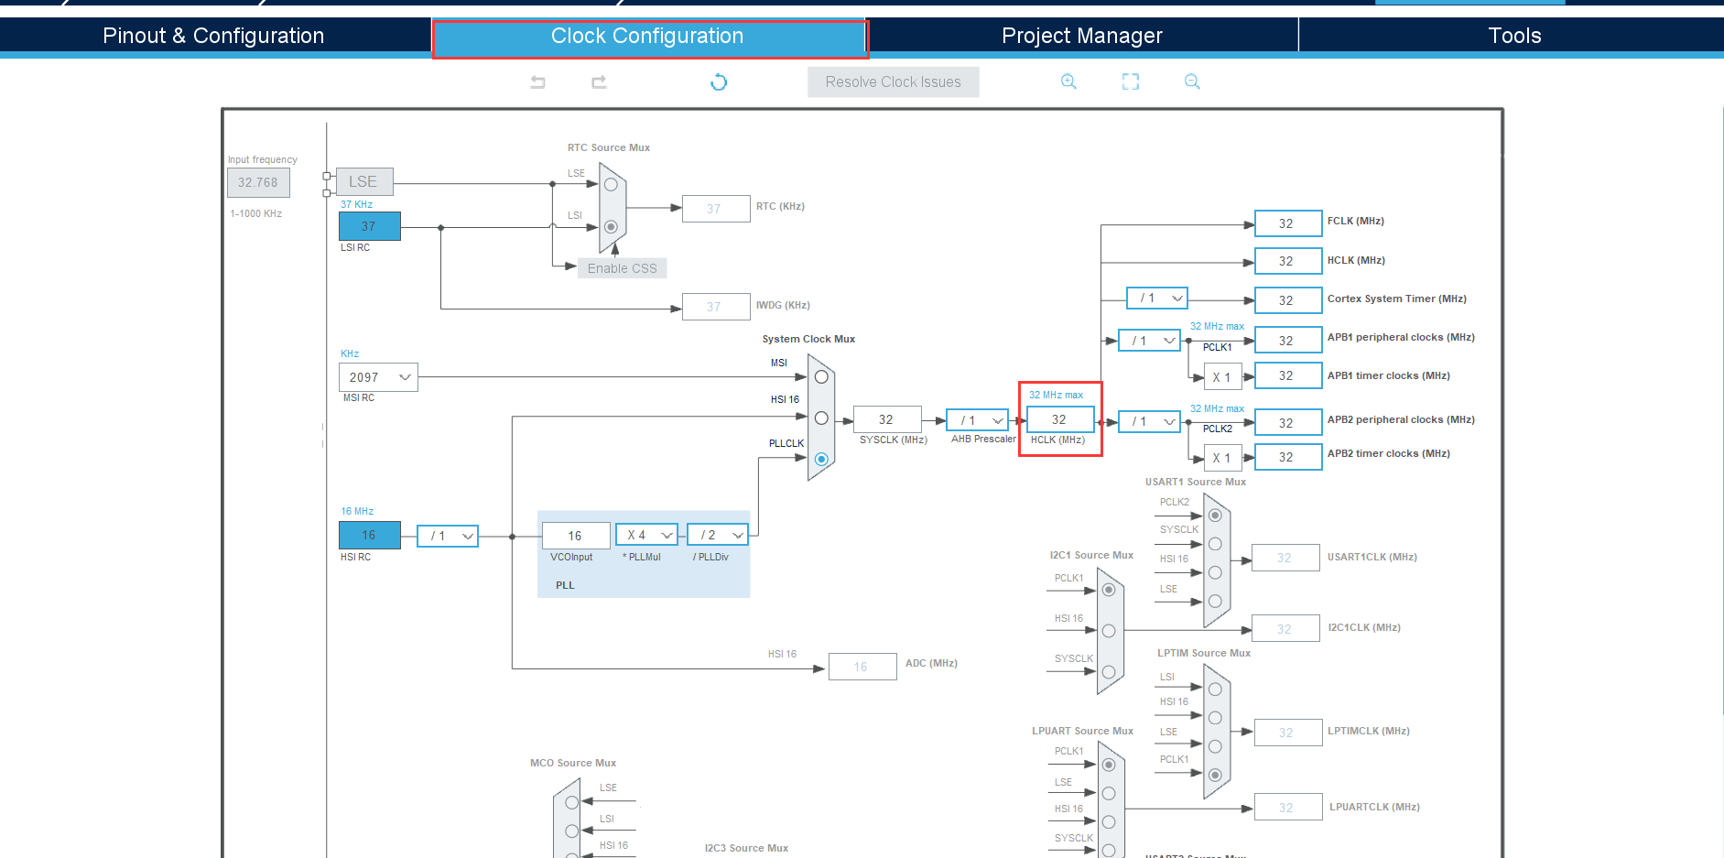Open the APB2 prescaler dropdown
The height and width of the screenshot is (858, 1724).
pyautogui.click(x=1149, y=421)
